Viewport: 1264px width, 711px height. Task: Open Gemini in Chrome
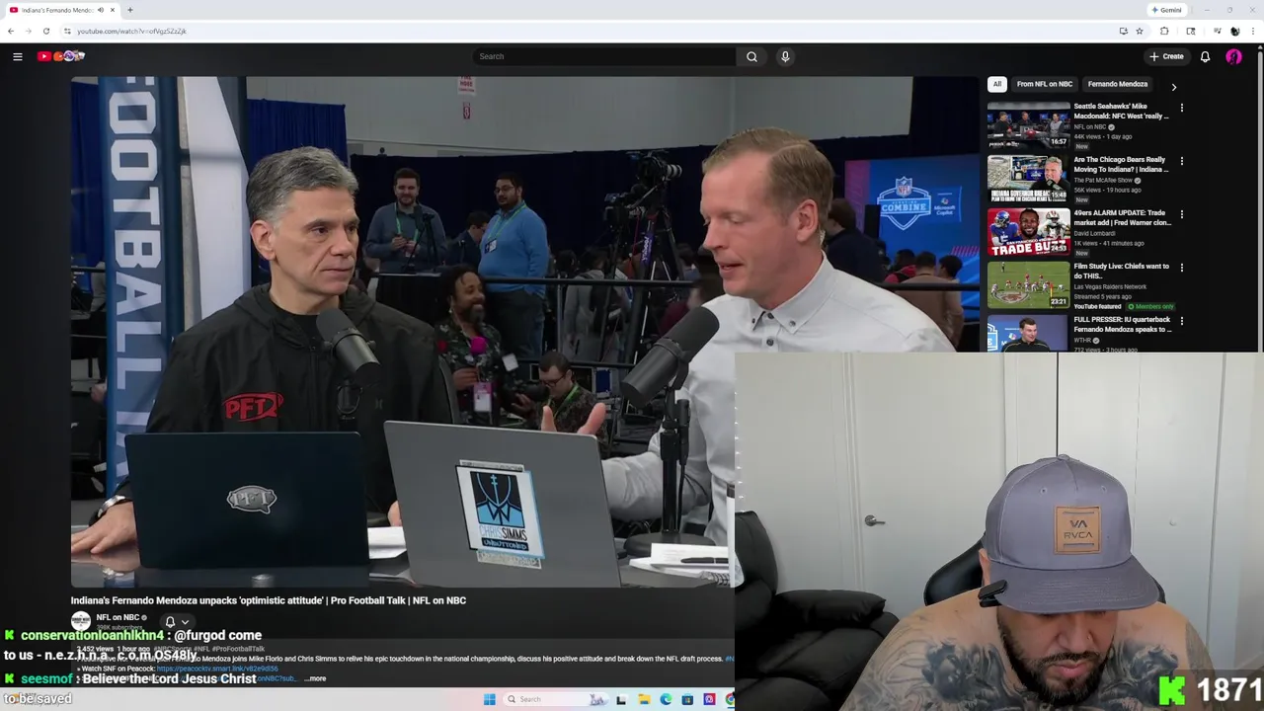pos(1166,10)
